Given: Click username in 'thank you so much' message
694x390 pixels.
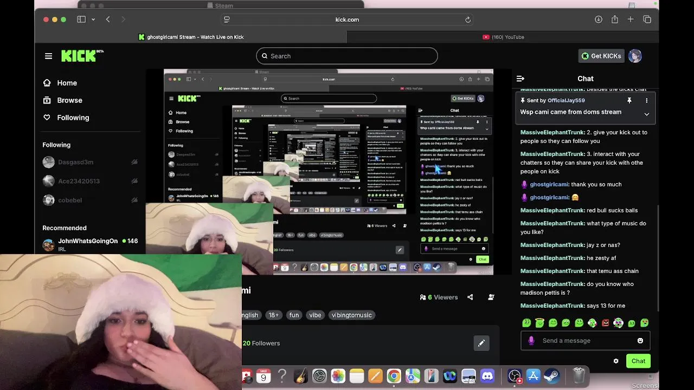Looking at the screenshot, I should click(549, 184).
